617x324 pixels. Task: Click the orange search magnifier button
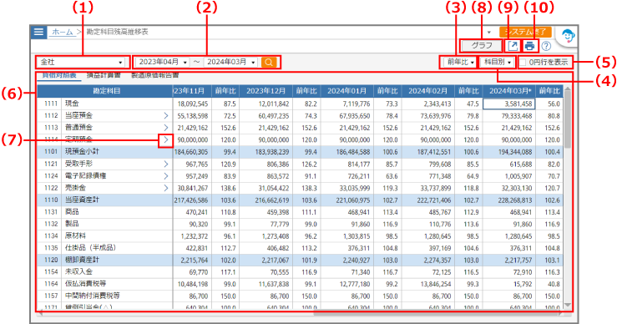[x=269, y=62]
